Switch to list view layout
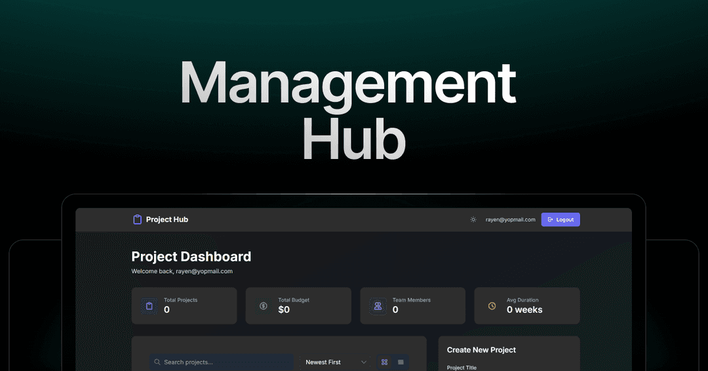708x371 pixels. [x=401, y=362]
